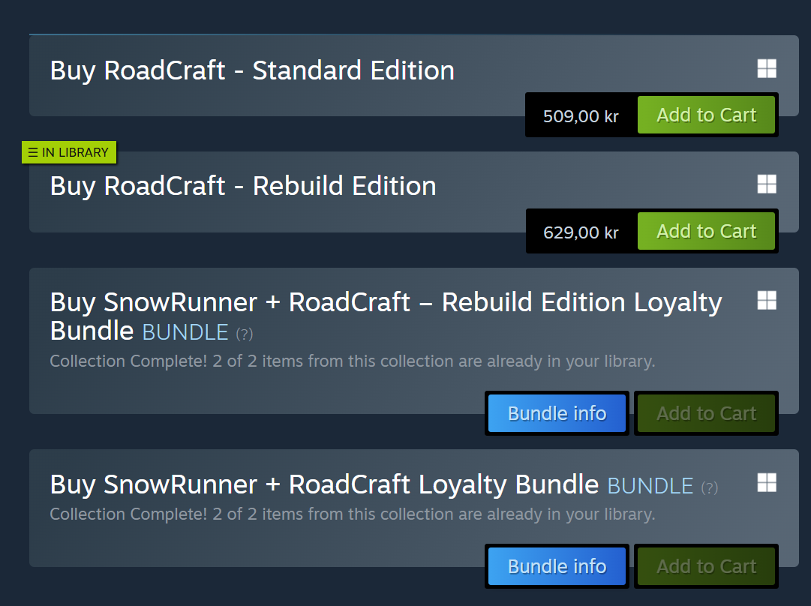The width and height of the screenshot is (811, 606).
Task: Click the 509,00 kr price label
Action: coord(581,116)
